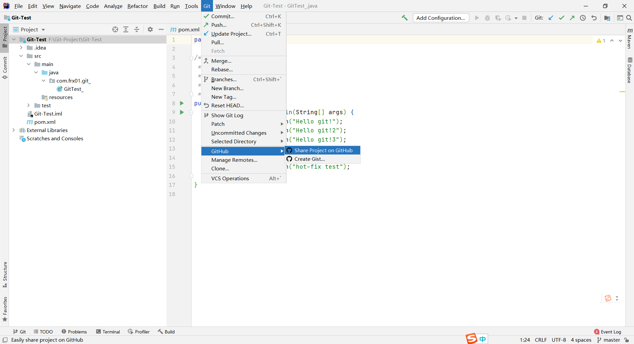Click the run gutter arrow on line 9

pos(182,112)
